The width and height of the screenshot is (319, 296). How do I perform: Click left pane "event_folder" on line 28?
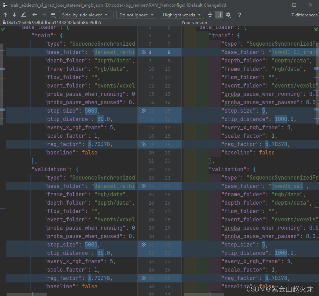click(x=66, y=220)
